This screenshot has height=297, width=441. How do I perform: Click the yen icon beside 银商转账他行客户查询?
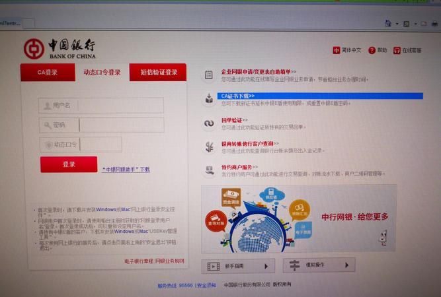click(x=209, y=147)
